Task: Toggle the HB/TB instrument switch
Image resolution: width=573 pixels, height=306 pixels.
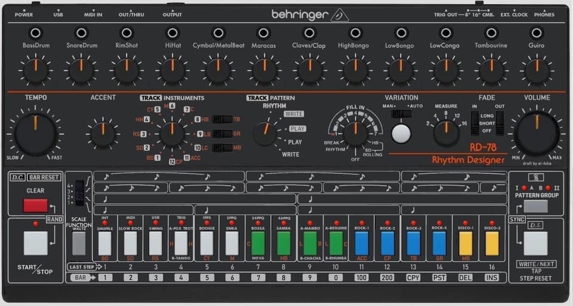Action: (x=222, y=120)
